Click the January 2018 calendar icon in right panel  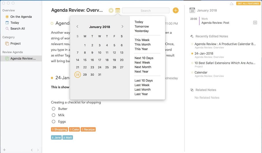click(x=192, y=10)
